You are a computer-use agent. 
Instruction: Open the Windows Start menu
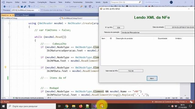point(3,106)
